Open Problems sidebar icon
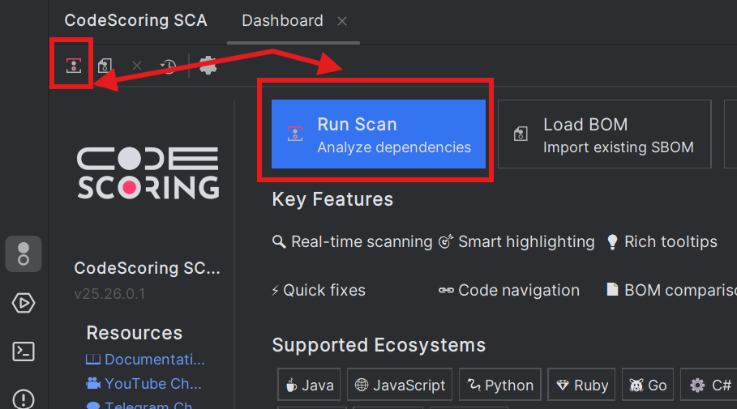737x409 pixels. [x=24, y=399]
